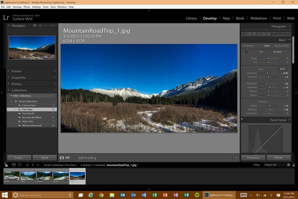Viewport: 298px width, 199px height.
Task: Toggle Tone Curve panel on/off switch
Action: (x=242, y=119)
